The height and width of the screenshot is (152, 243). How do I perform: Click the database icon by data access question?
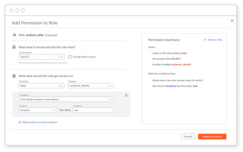[14, 76]
